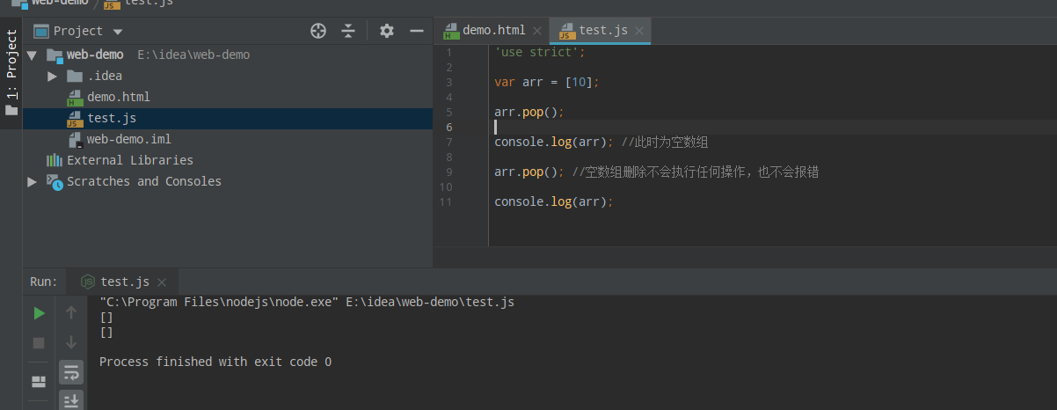1057x410 pixels.
Task: Click 'Process finished with exit code 0'
Action: [215, 362]
